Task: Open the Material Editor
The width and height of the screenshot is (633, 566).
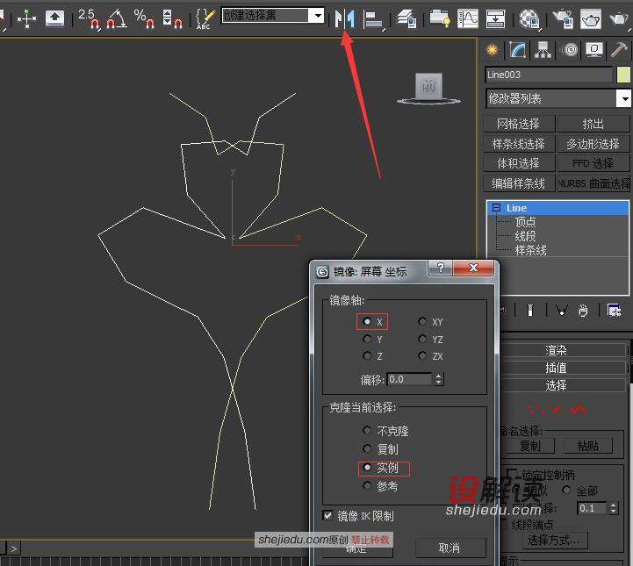Action: pyautogui.click(x=529, y=18)
